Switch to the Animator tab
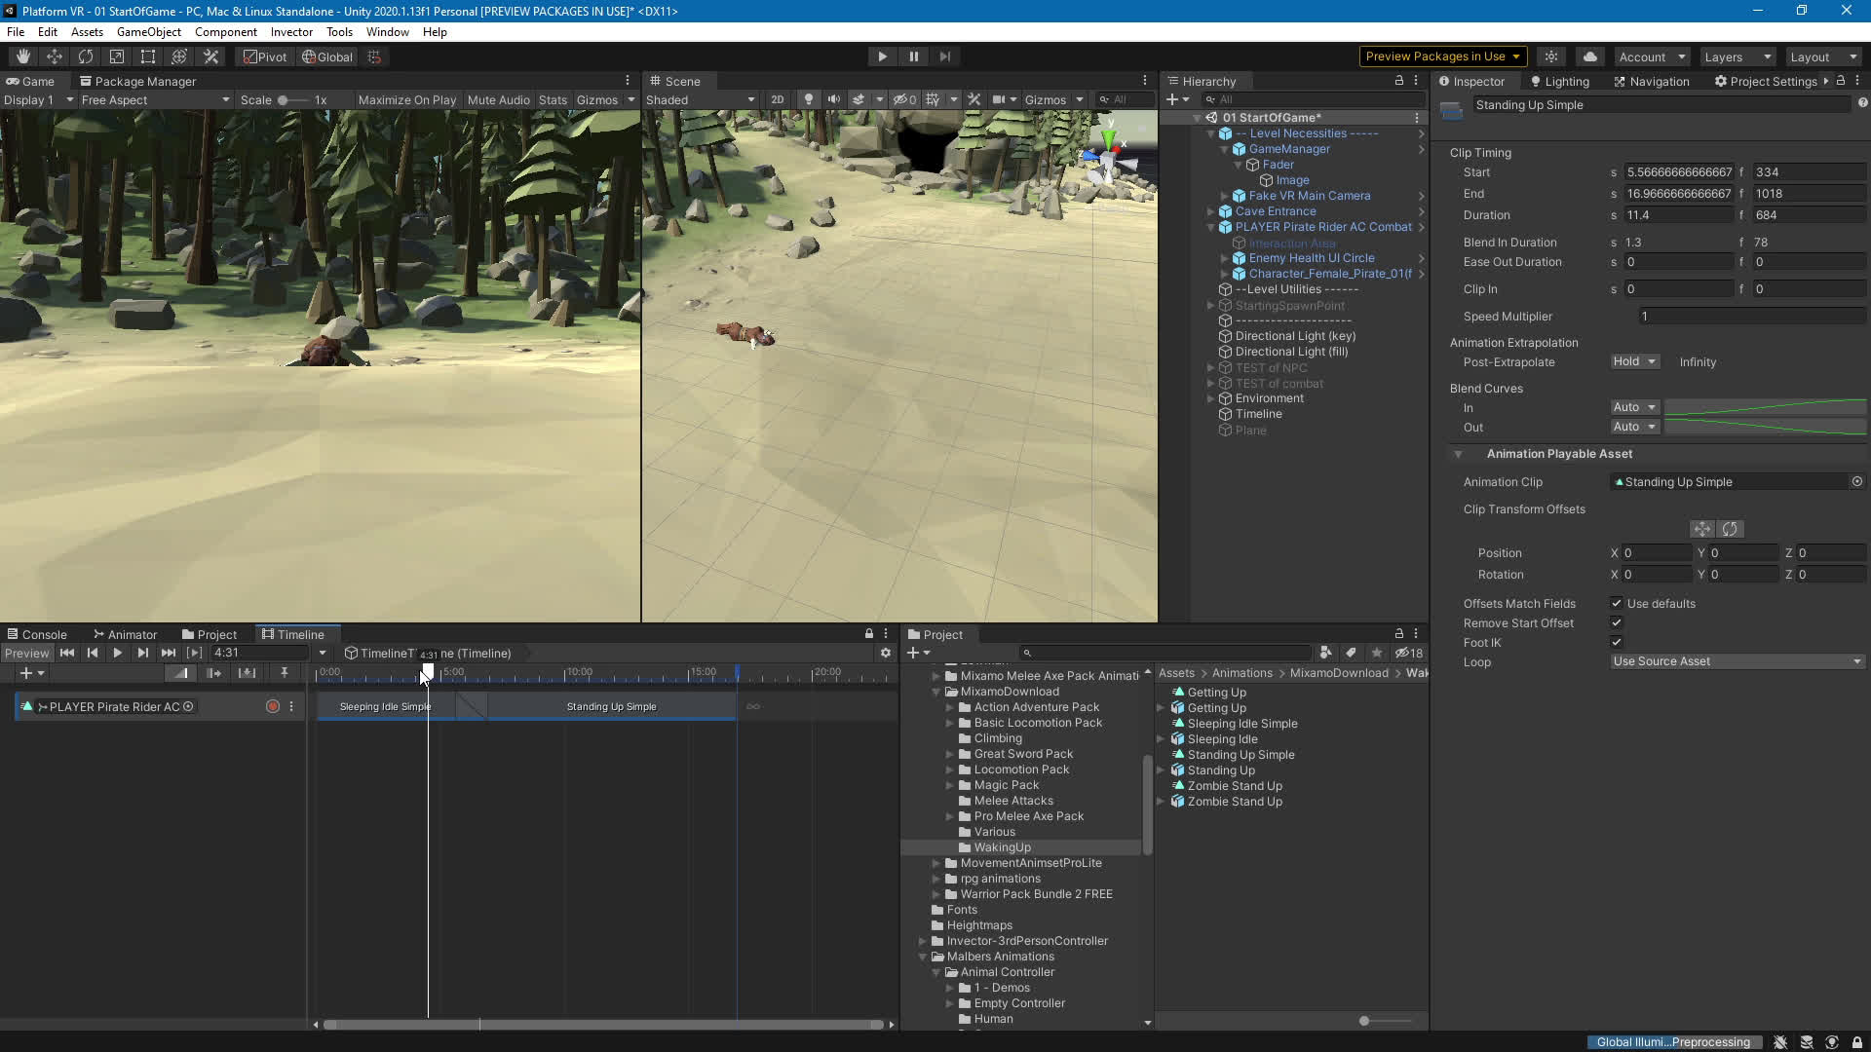 [125, 634]
